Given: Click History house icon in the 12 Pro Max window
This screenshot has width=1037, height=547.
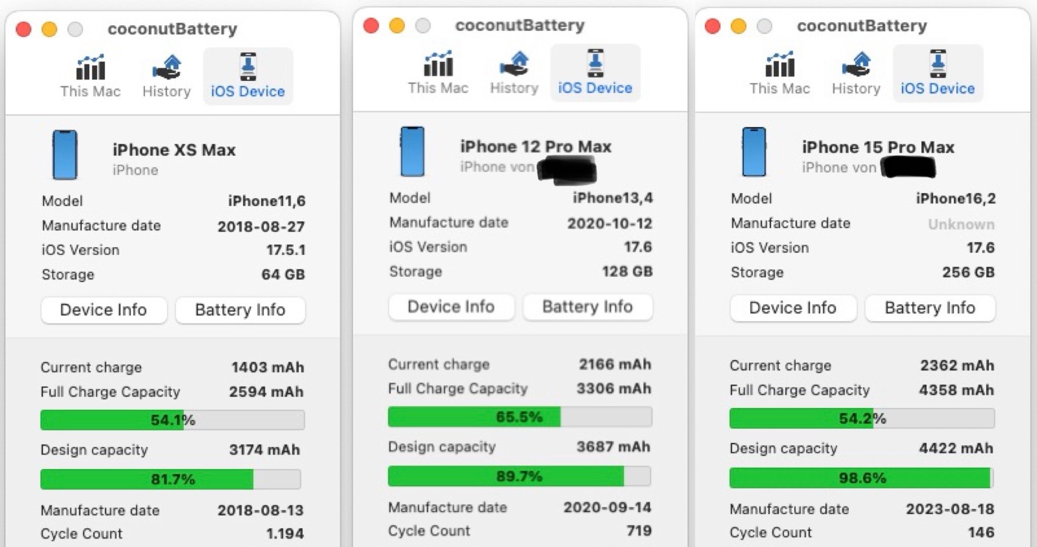Looking at the screenshot, I should [514, 64].
